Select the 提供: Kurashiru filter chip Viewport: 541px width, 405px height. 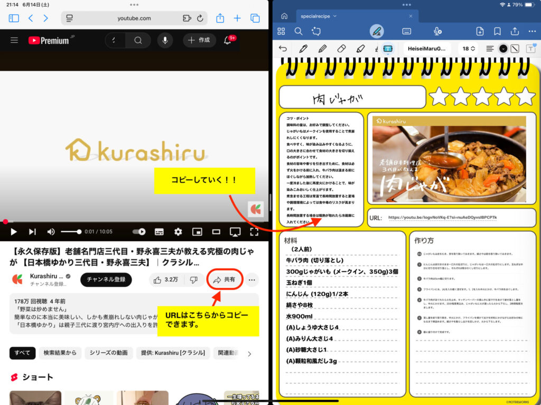coord(173,353)
